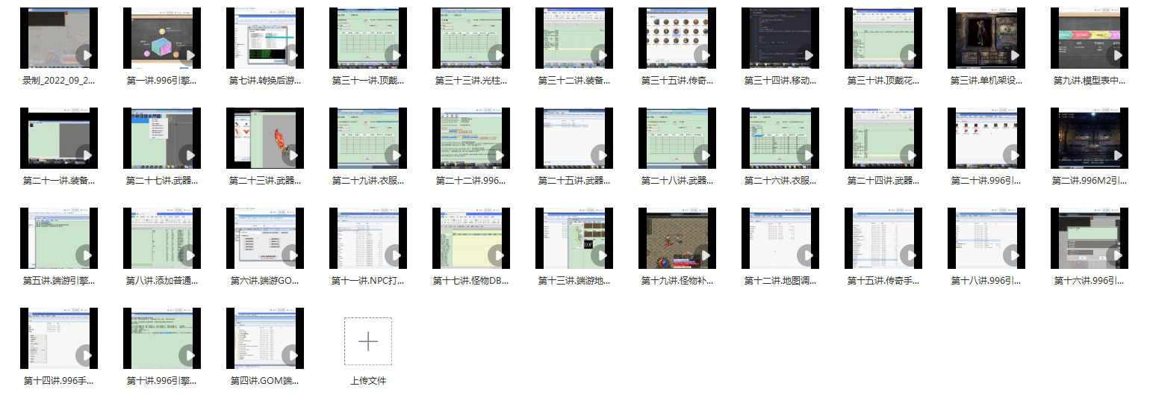Viewport: 1150px width, 413px height.
Task: Hit the play icon on 第四讲.GOM端 video
Action: pos(290,355)
